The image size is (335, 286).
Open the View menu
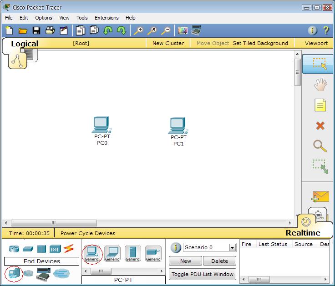pos(64,18)
